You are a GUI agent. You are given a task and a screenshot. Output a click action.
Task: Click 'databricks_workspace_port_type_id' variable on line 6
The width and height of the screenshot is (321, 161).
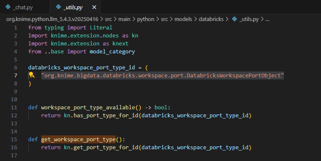(x=82, y=68)
